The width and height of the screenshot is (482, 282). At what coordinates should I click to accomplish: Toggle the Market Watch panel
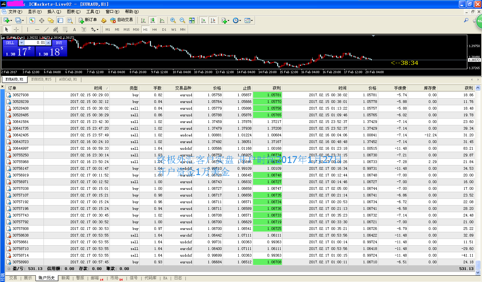32,20
